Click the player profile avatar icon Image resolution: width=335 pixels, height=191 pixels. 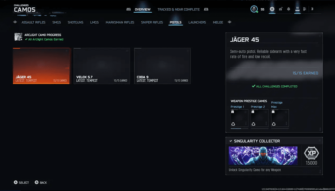[x=254, y=9]
